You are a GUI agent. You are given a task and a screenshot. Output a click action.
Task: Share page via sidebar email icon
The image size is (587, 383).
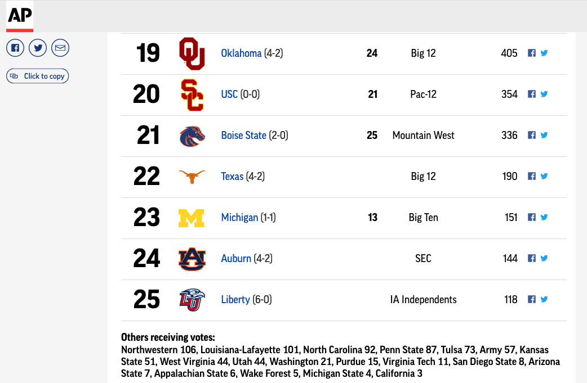60,48
